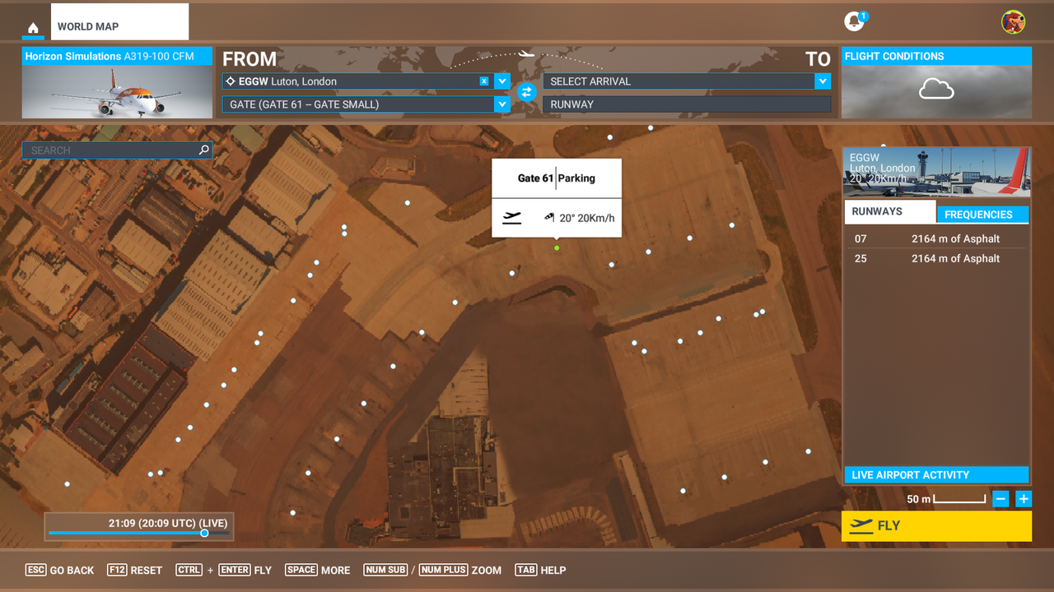Select runway 07 row

coord(936,238)
